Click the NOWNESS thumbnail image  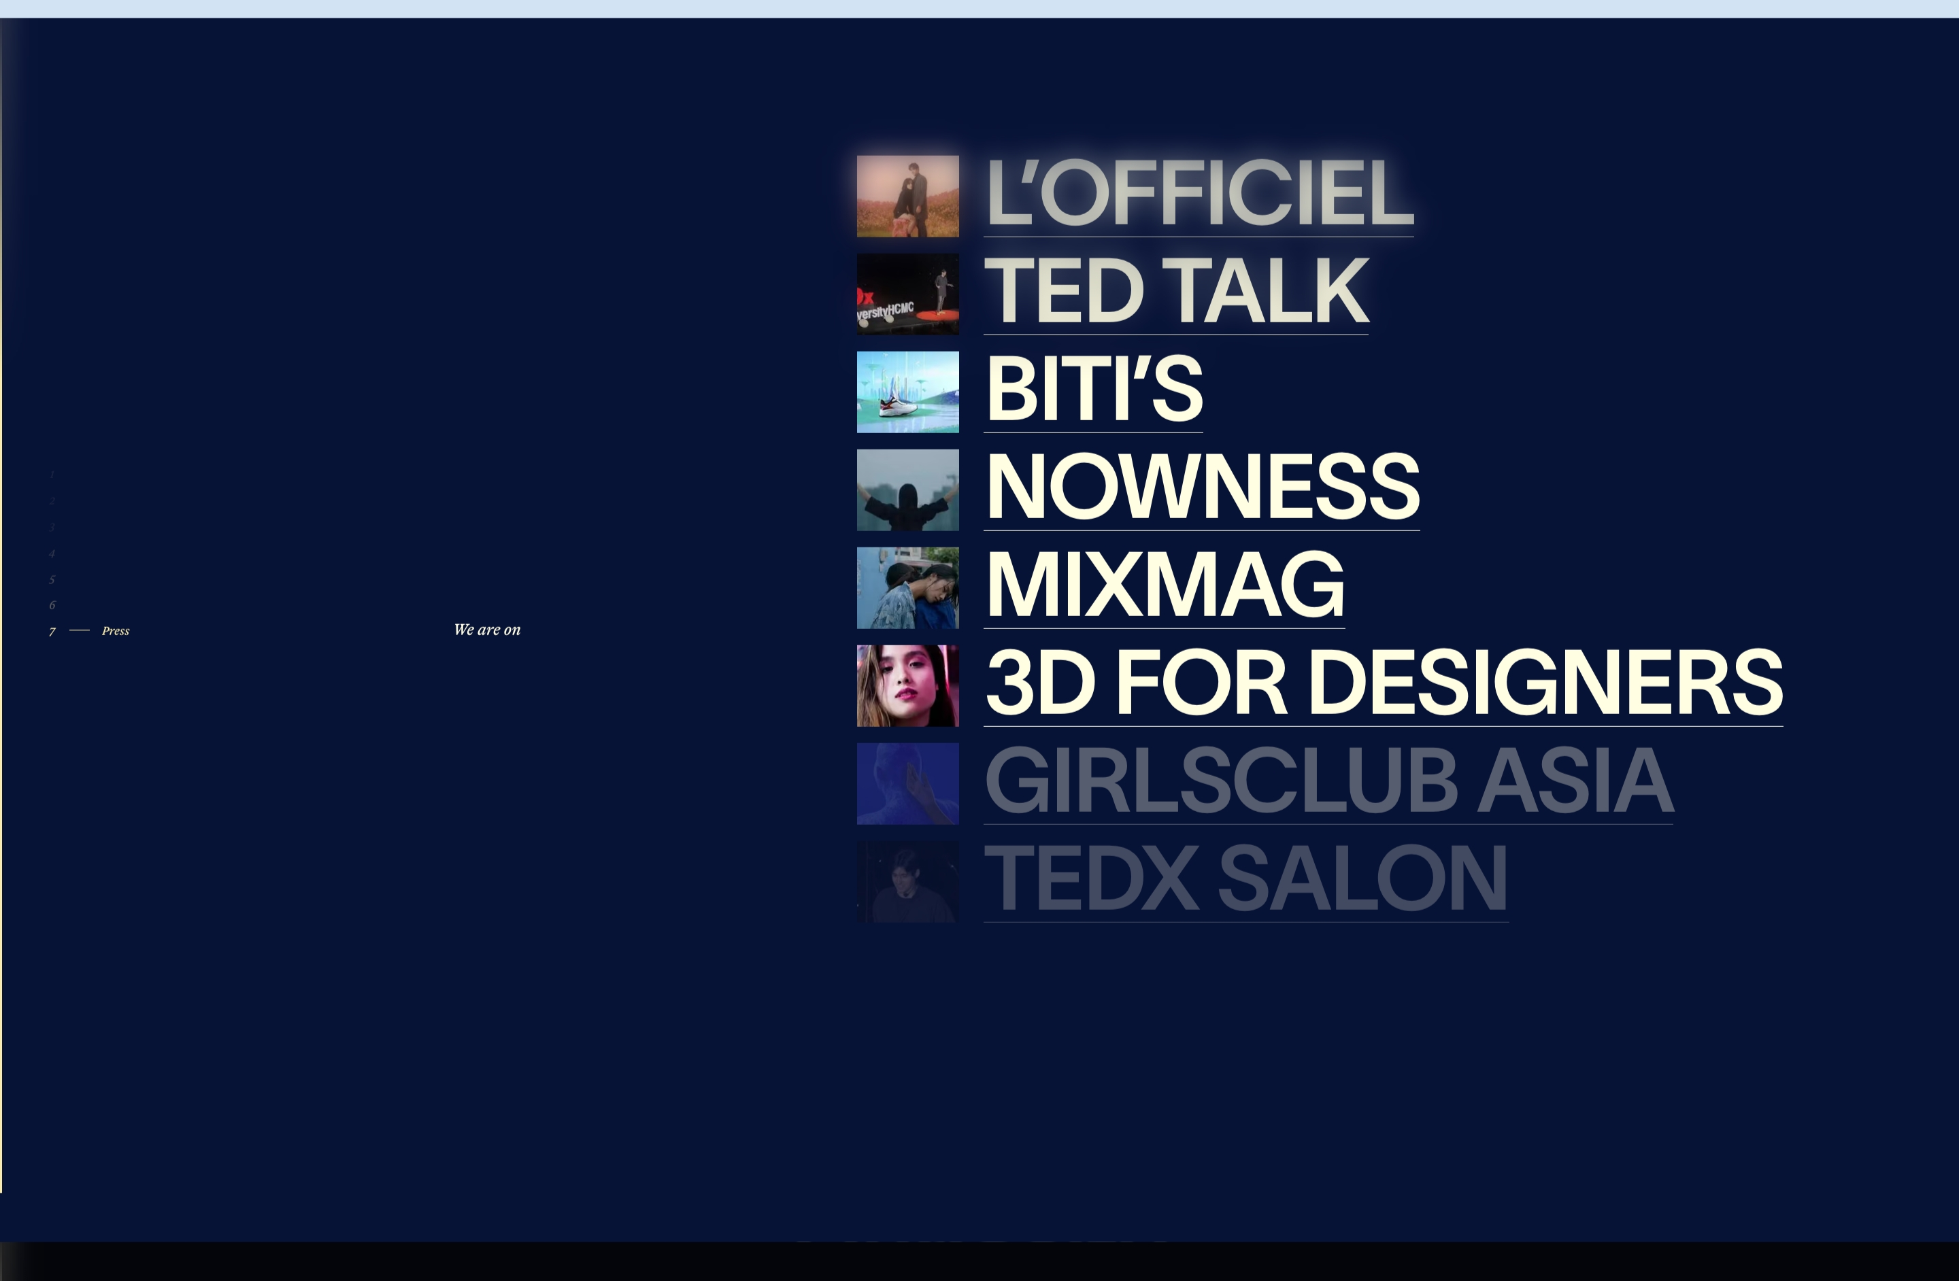908,490
